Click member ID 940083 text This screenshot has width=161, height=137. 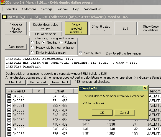coord(19,115)
